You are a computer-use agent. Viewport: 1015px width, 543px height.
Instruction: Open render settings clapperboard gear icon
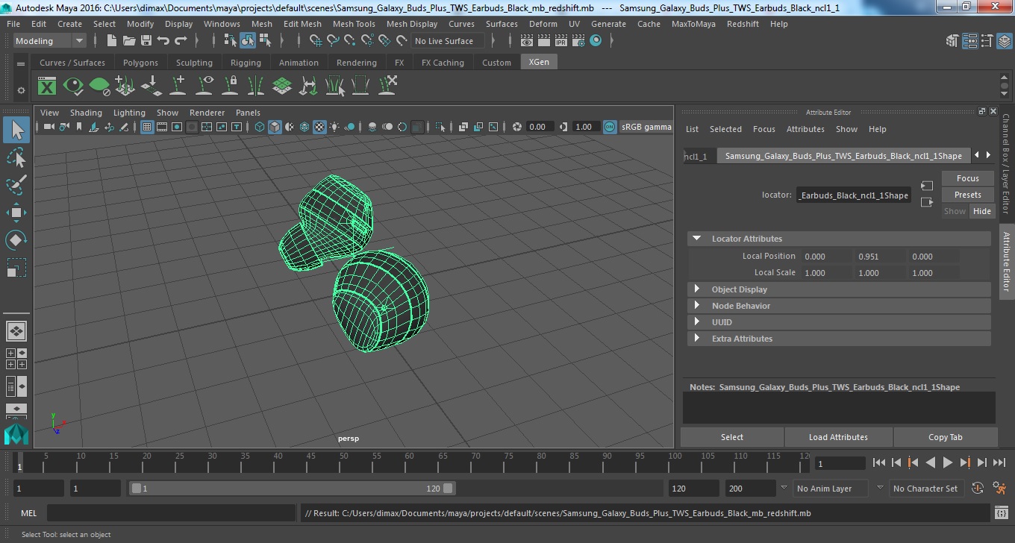tap(578, 41)
